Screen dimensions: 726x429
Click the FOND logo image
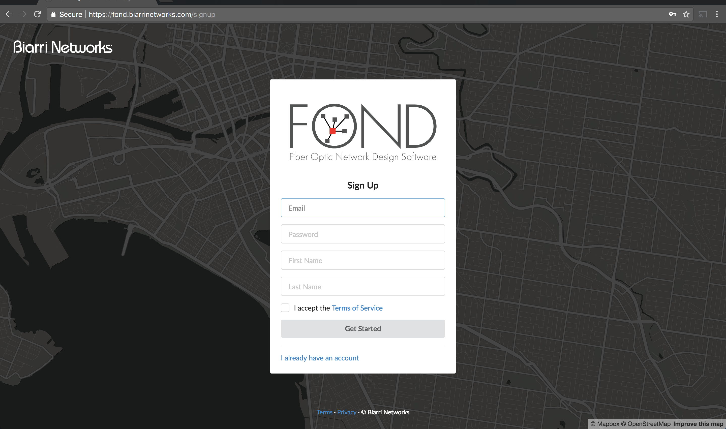(x=363, y=133)
